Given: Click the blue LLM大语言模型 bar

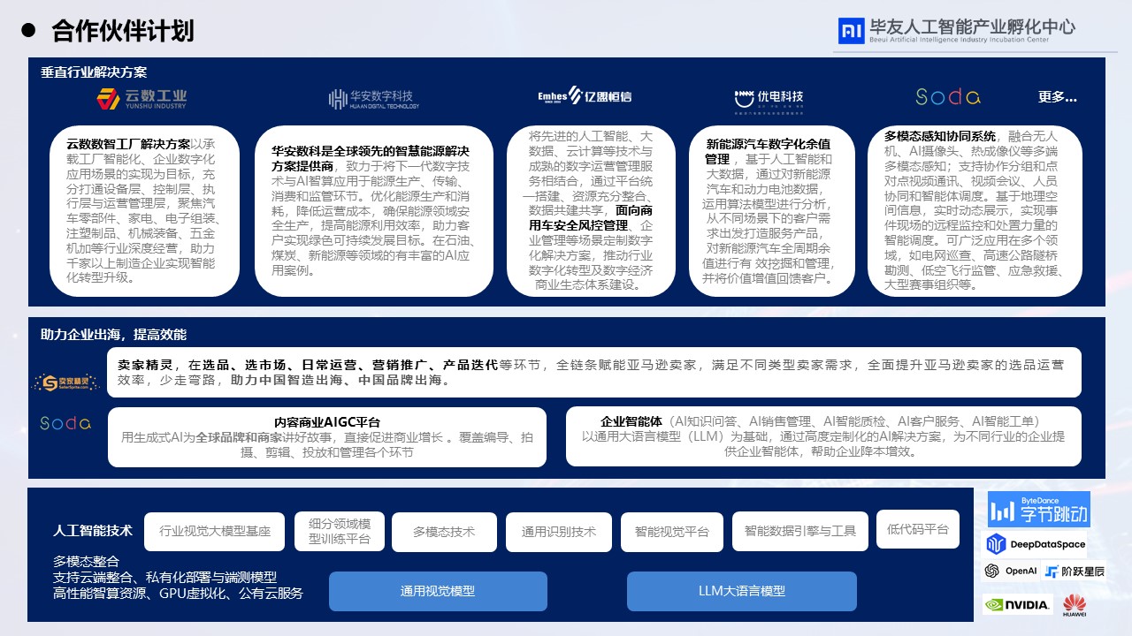Looking at the screenshot, I should point(742,591).
